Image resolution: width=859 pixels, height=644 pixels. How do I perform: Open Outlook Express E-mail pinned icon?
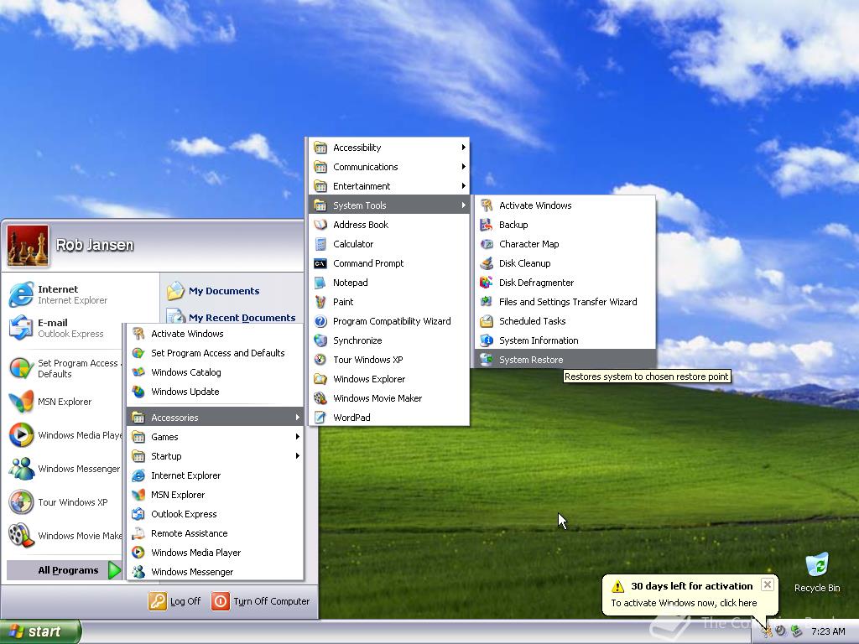21,328
